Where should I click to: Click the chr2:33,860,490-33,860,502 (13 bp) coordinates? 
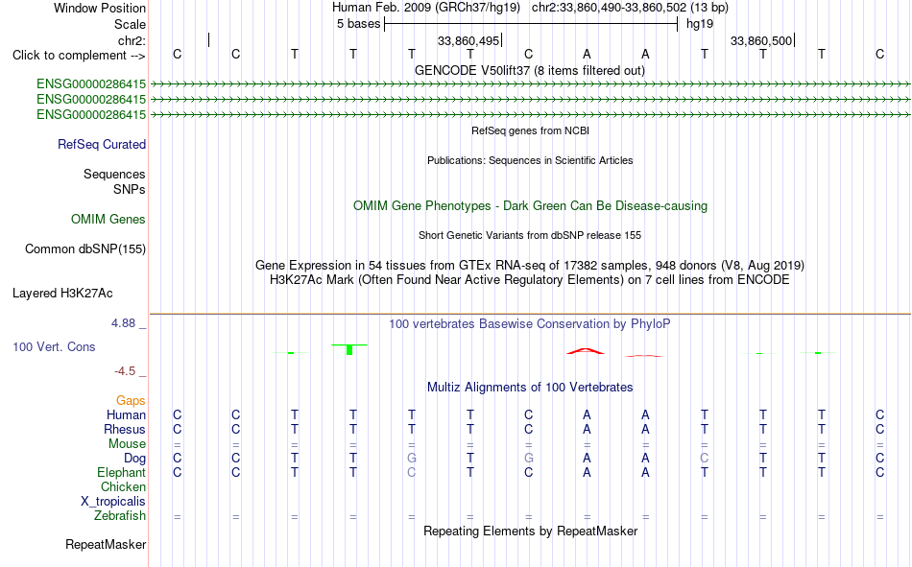click(x=630, y=8)
